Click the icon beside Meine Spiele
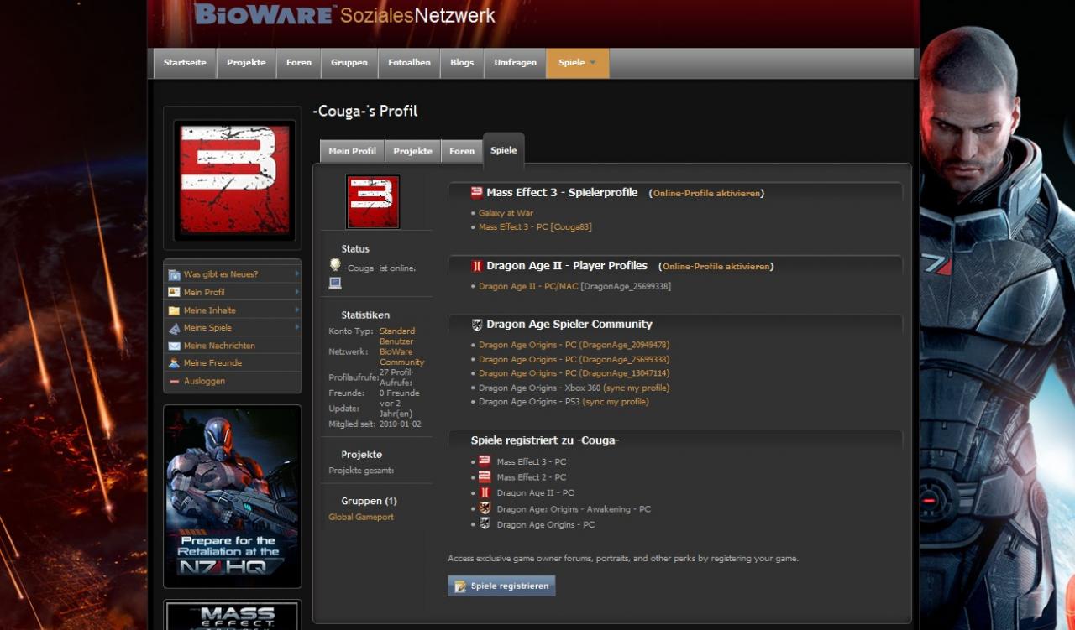The image size is (1075, 630). coord(174,328)
